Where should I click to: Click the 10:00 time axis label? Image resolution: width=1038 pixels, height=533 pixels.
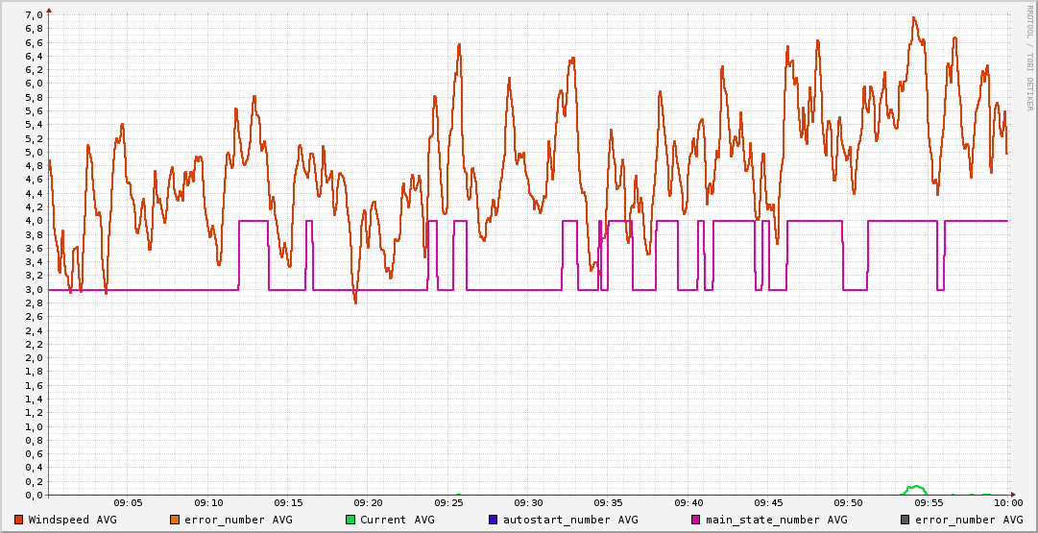(x=1007, y=502)
